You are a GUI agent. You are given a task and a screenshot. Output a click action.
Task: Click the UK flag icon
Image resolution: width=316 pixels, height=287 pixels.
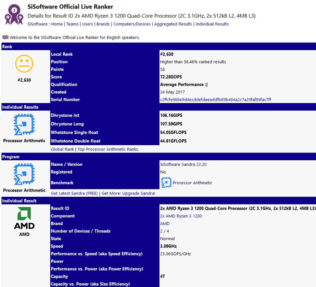point(6,37)
